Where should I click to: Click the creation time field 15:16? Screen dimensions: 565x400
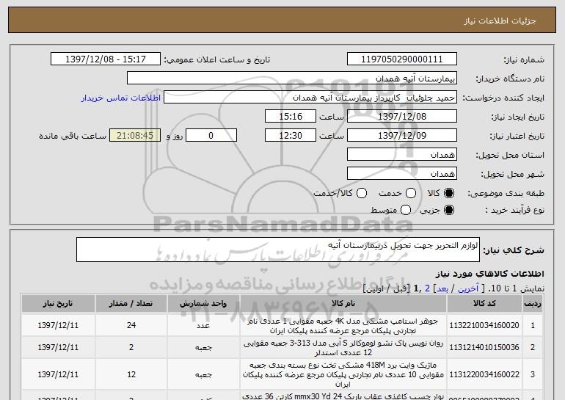pyautogui.click(x=291, y=117)
